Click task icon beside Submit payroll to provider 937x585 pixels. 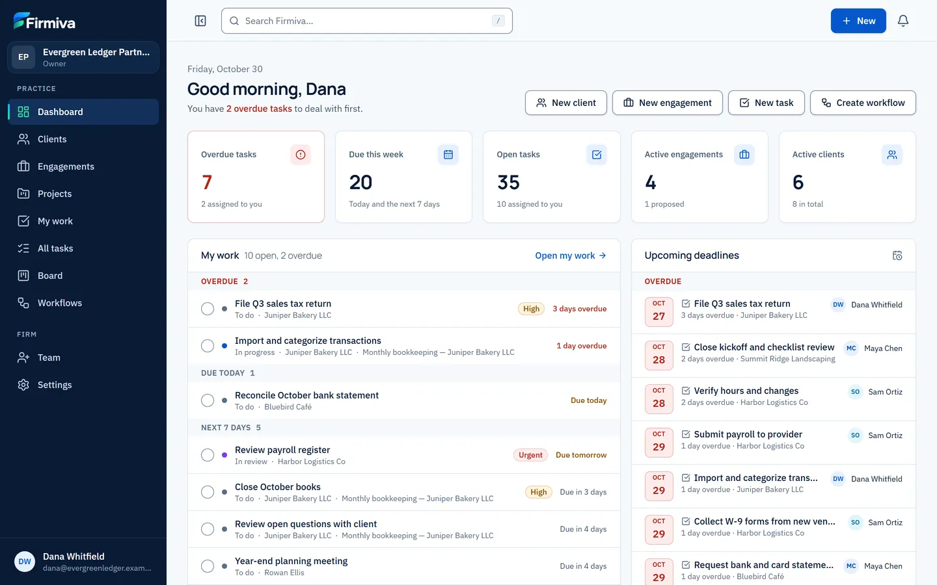686,434
